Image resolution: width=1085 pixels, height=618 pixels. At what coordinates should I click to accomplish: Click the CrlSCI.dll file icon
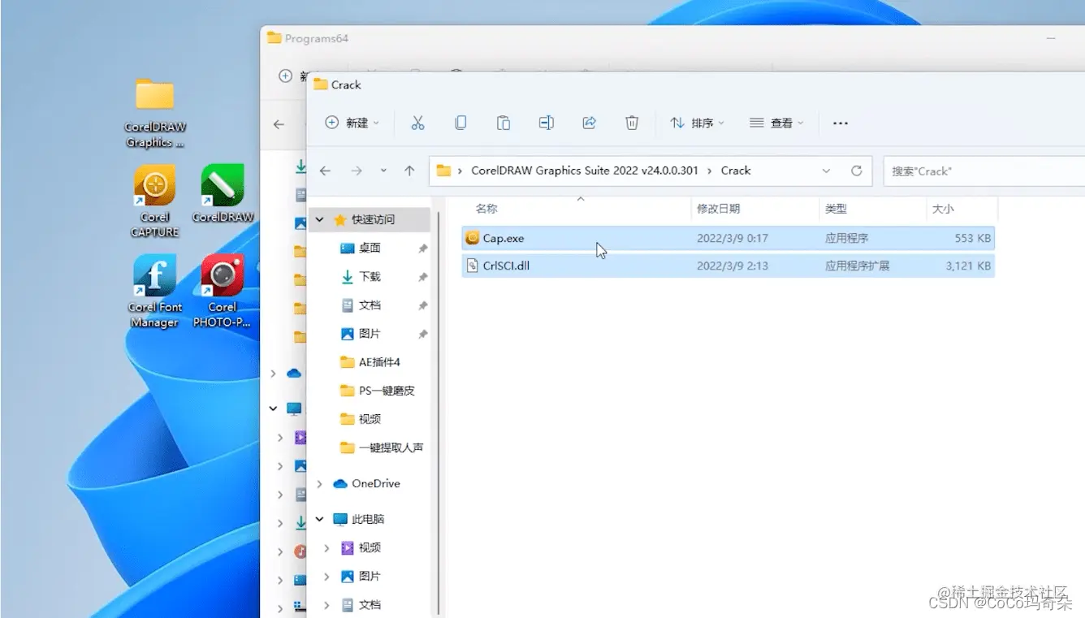coord(473,265)
